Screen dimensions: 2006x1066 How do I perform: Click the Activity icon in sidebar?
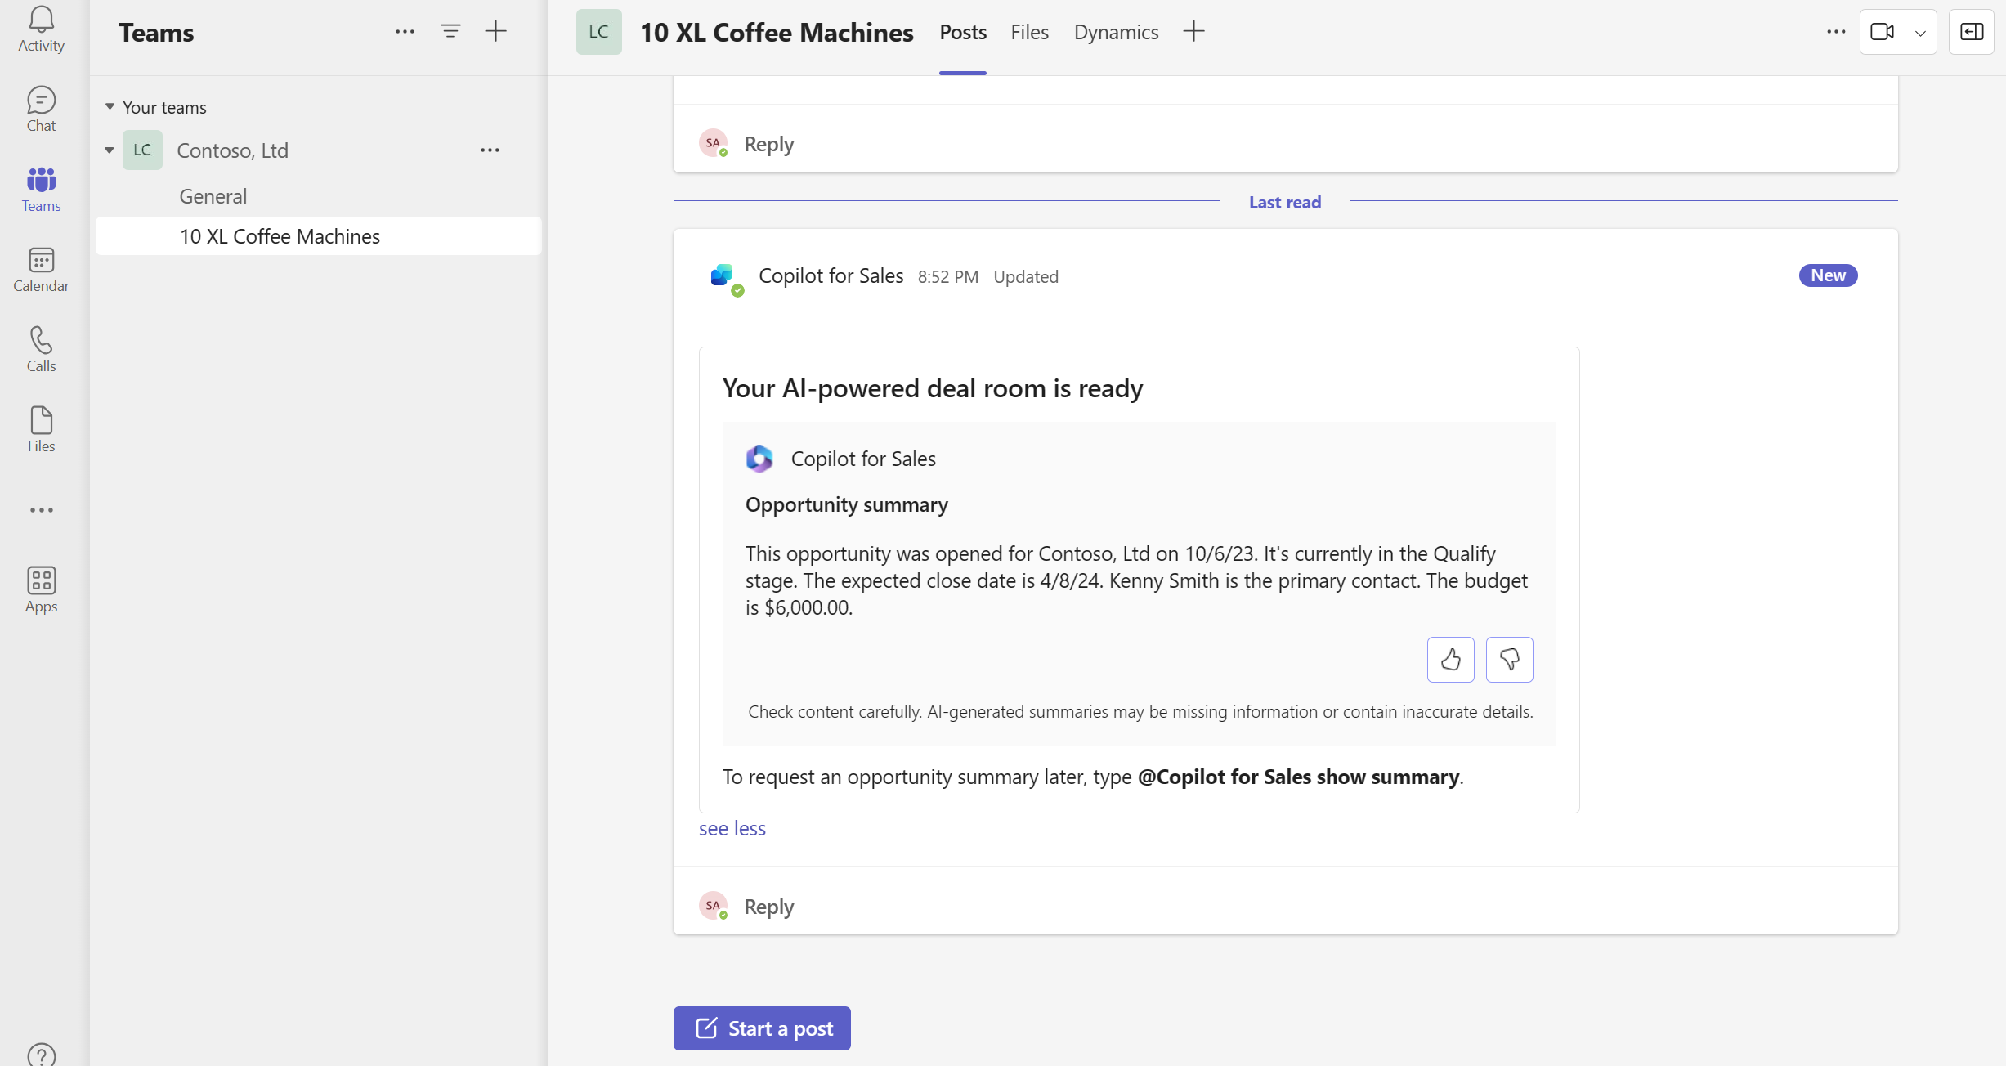coord(41,30)
